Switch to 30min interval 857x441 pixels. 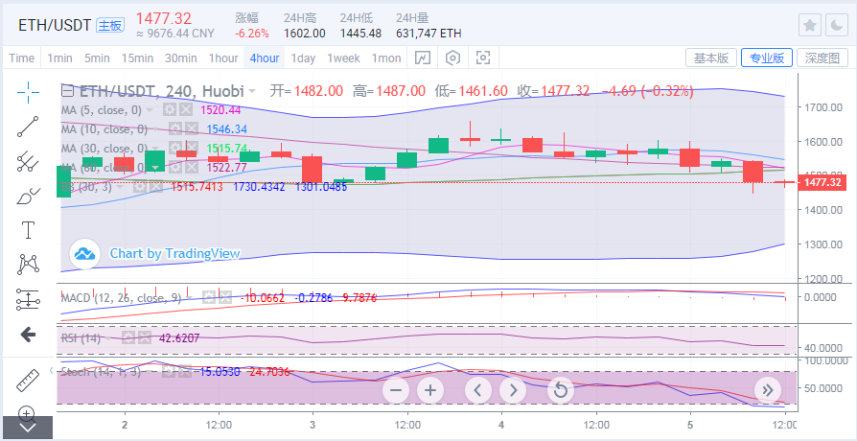(181, 58)
